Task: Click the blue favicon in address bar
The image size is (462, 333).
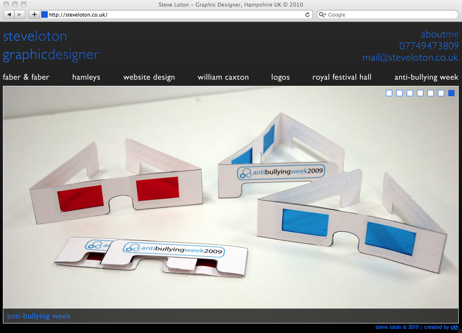Action: 44,15
